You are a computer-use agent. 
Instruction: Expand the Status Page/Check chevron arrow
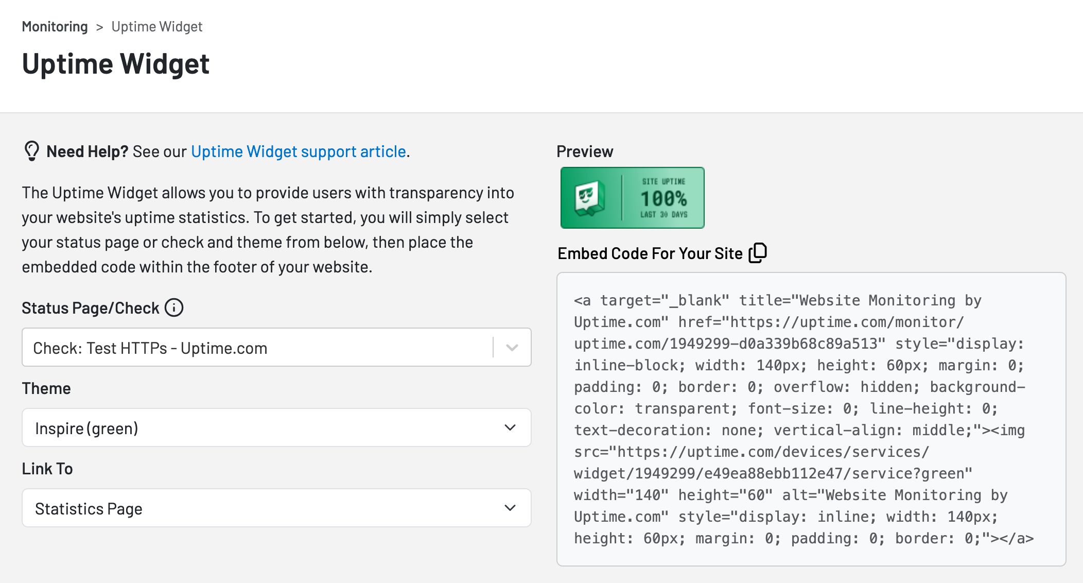(x=512, y=348)
